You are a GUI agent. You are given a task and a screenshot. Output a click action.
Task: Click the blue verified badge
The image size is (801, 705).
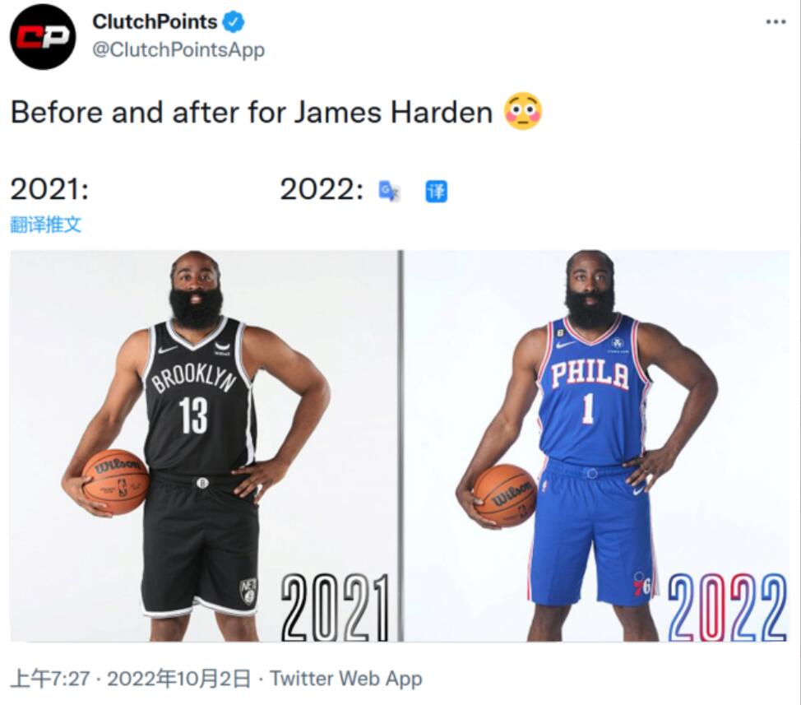pyautogui.click(x=234, y=22)
